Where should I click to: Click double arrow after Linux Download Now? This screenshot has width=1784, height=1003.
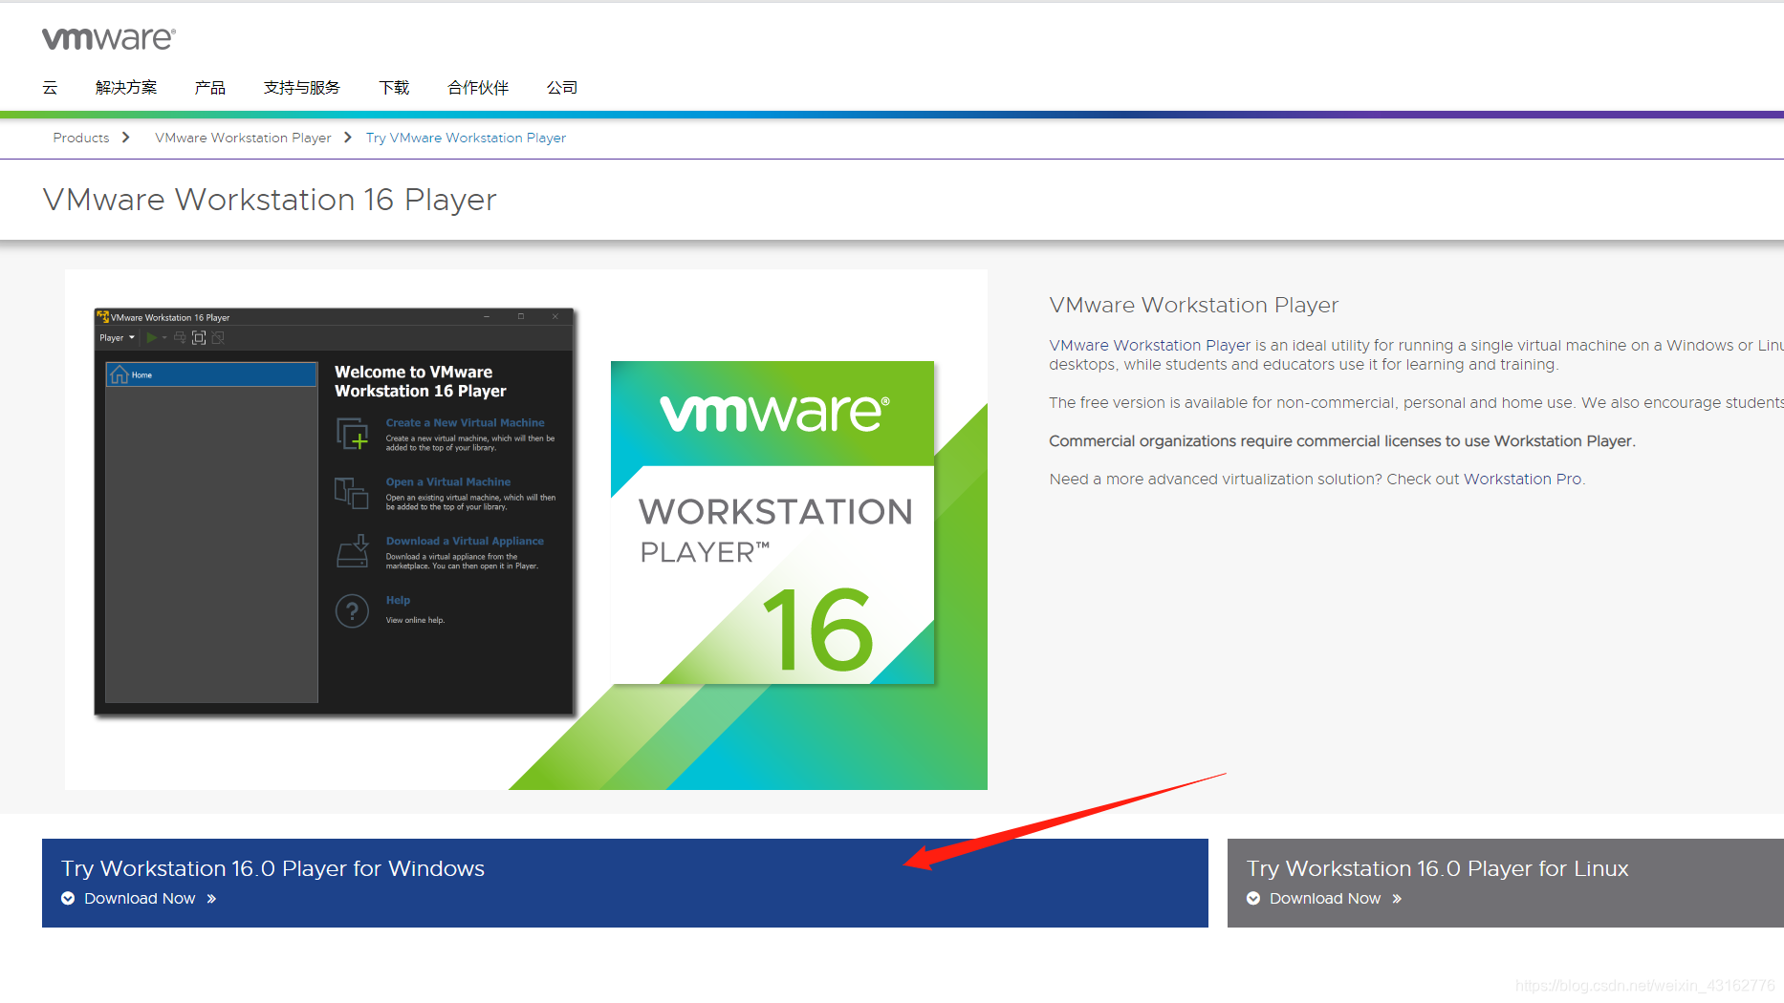(1397, 899)
